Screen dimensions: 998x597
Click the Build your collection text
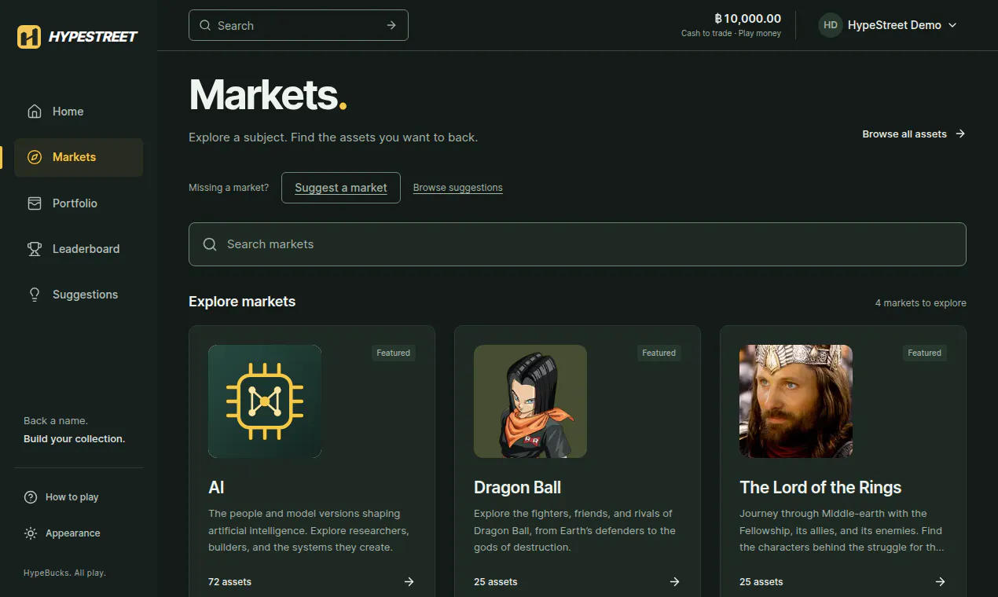tap(75, 439)
